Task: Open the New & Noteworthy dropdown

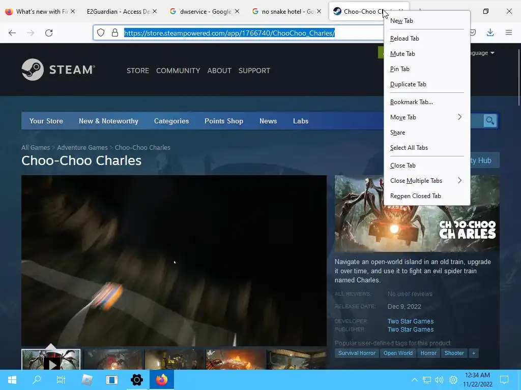Action: pos(108,121)
